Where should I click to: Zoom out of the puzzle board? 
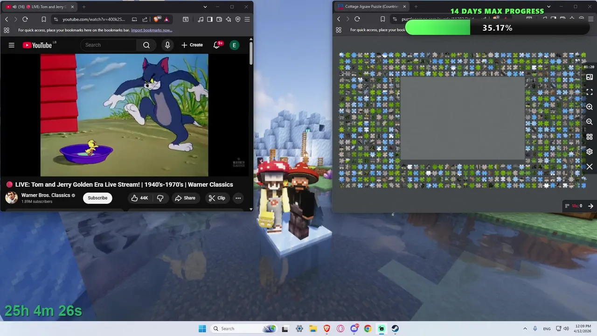(590, 122)
